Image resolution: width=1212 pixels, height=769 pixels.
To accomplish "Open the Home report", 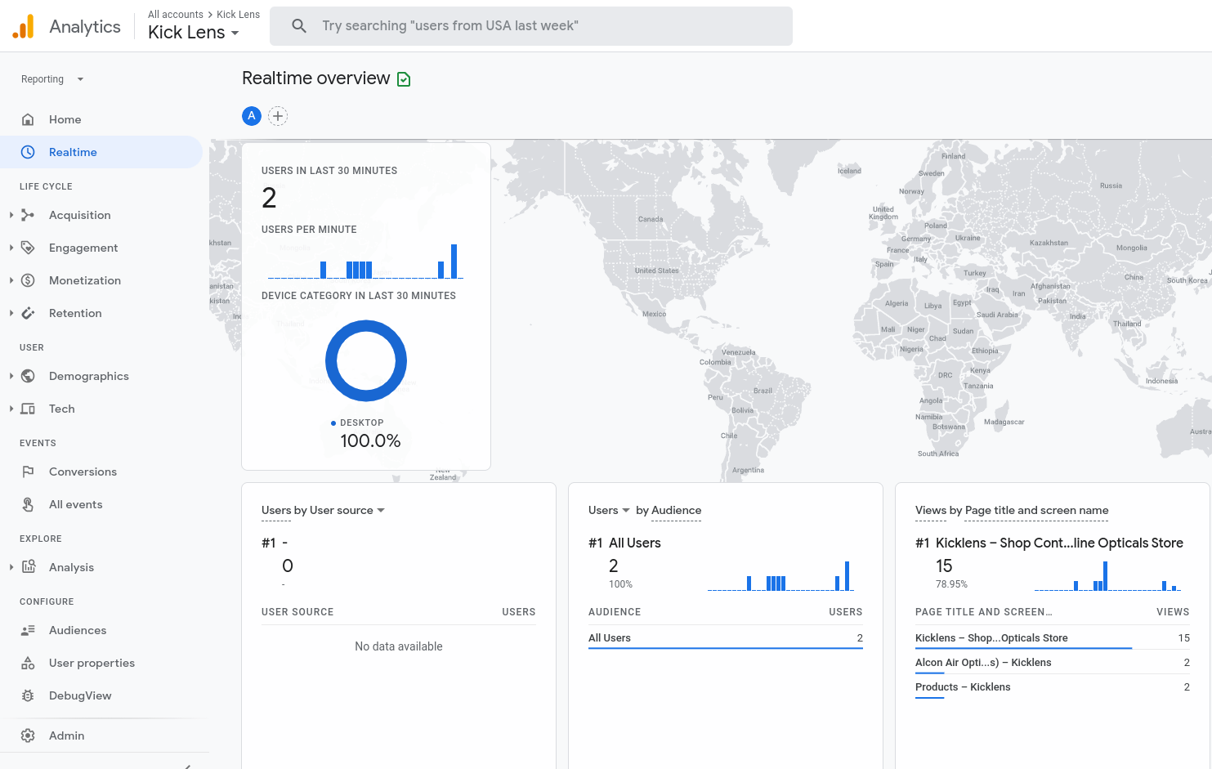I will (x=65, y=119).
